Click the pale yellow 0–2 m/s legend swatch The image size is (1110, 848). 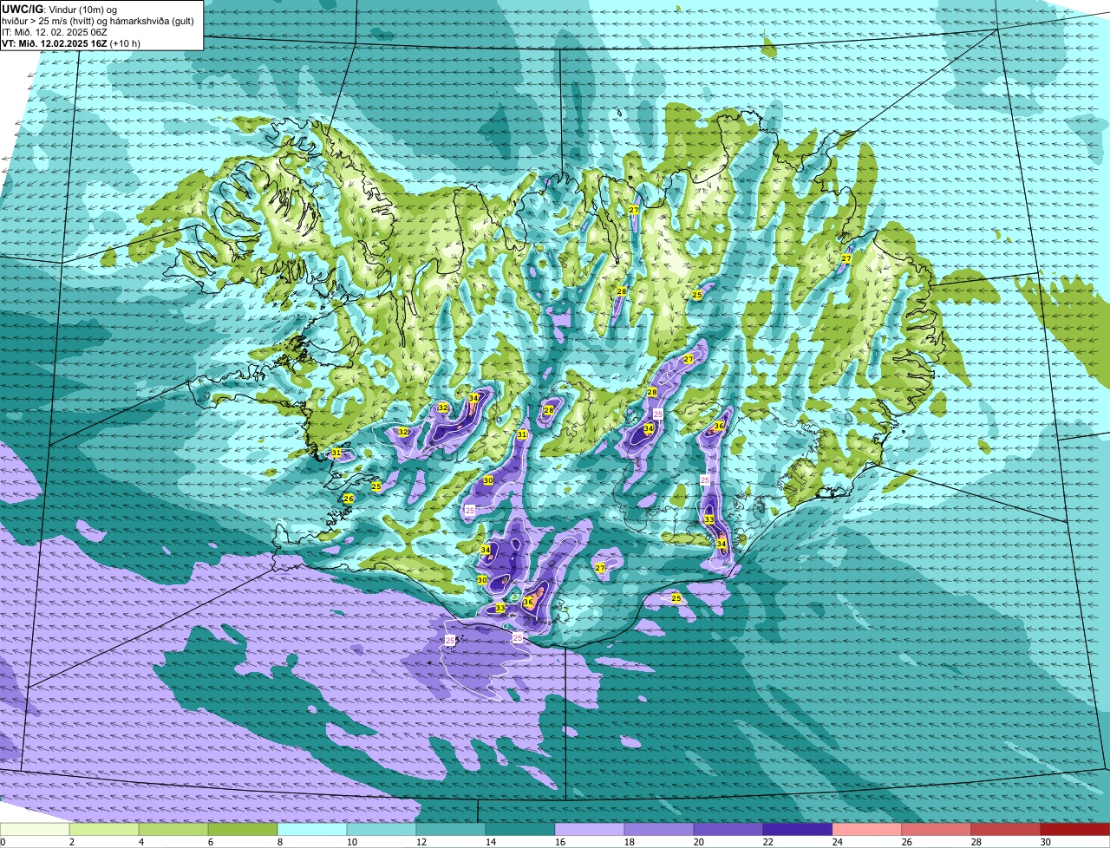[x=35, y=830]
